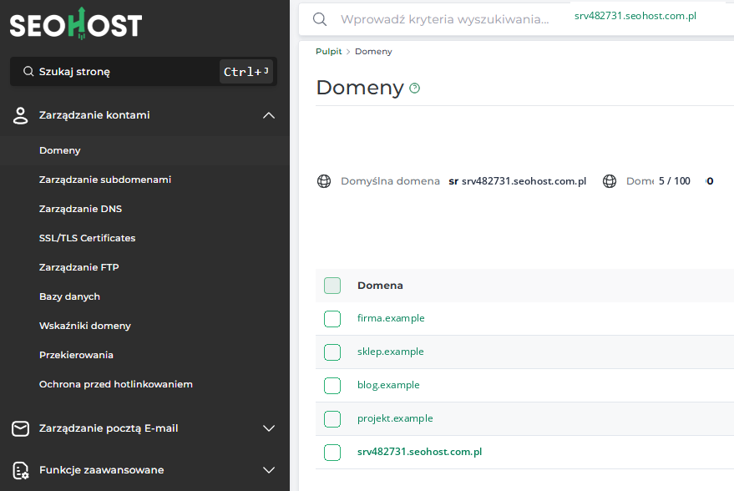This screenshot has width=734, height=491.
Task: Open Zarządzanie subdomenami
Action: coord(105,180)
